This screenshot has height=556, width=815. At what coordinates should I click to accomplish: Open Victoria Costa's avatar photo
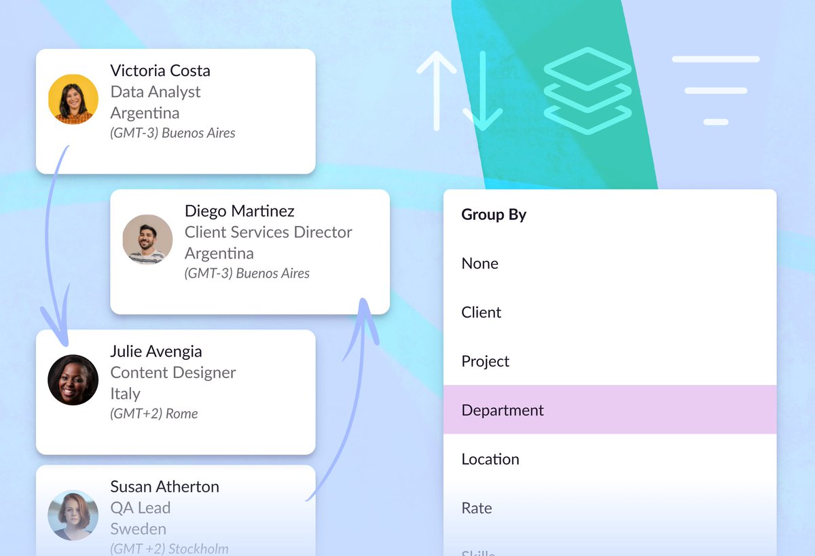(x=73, y=99)
